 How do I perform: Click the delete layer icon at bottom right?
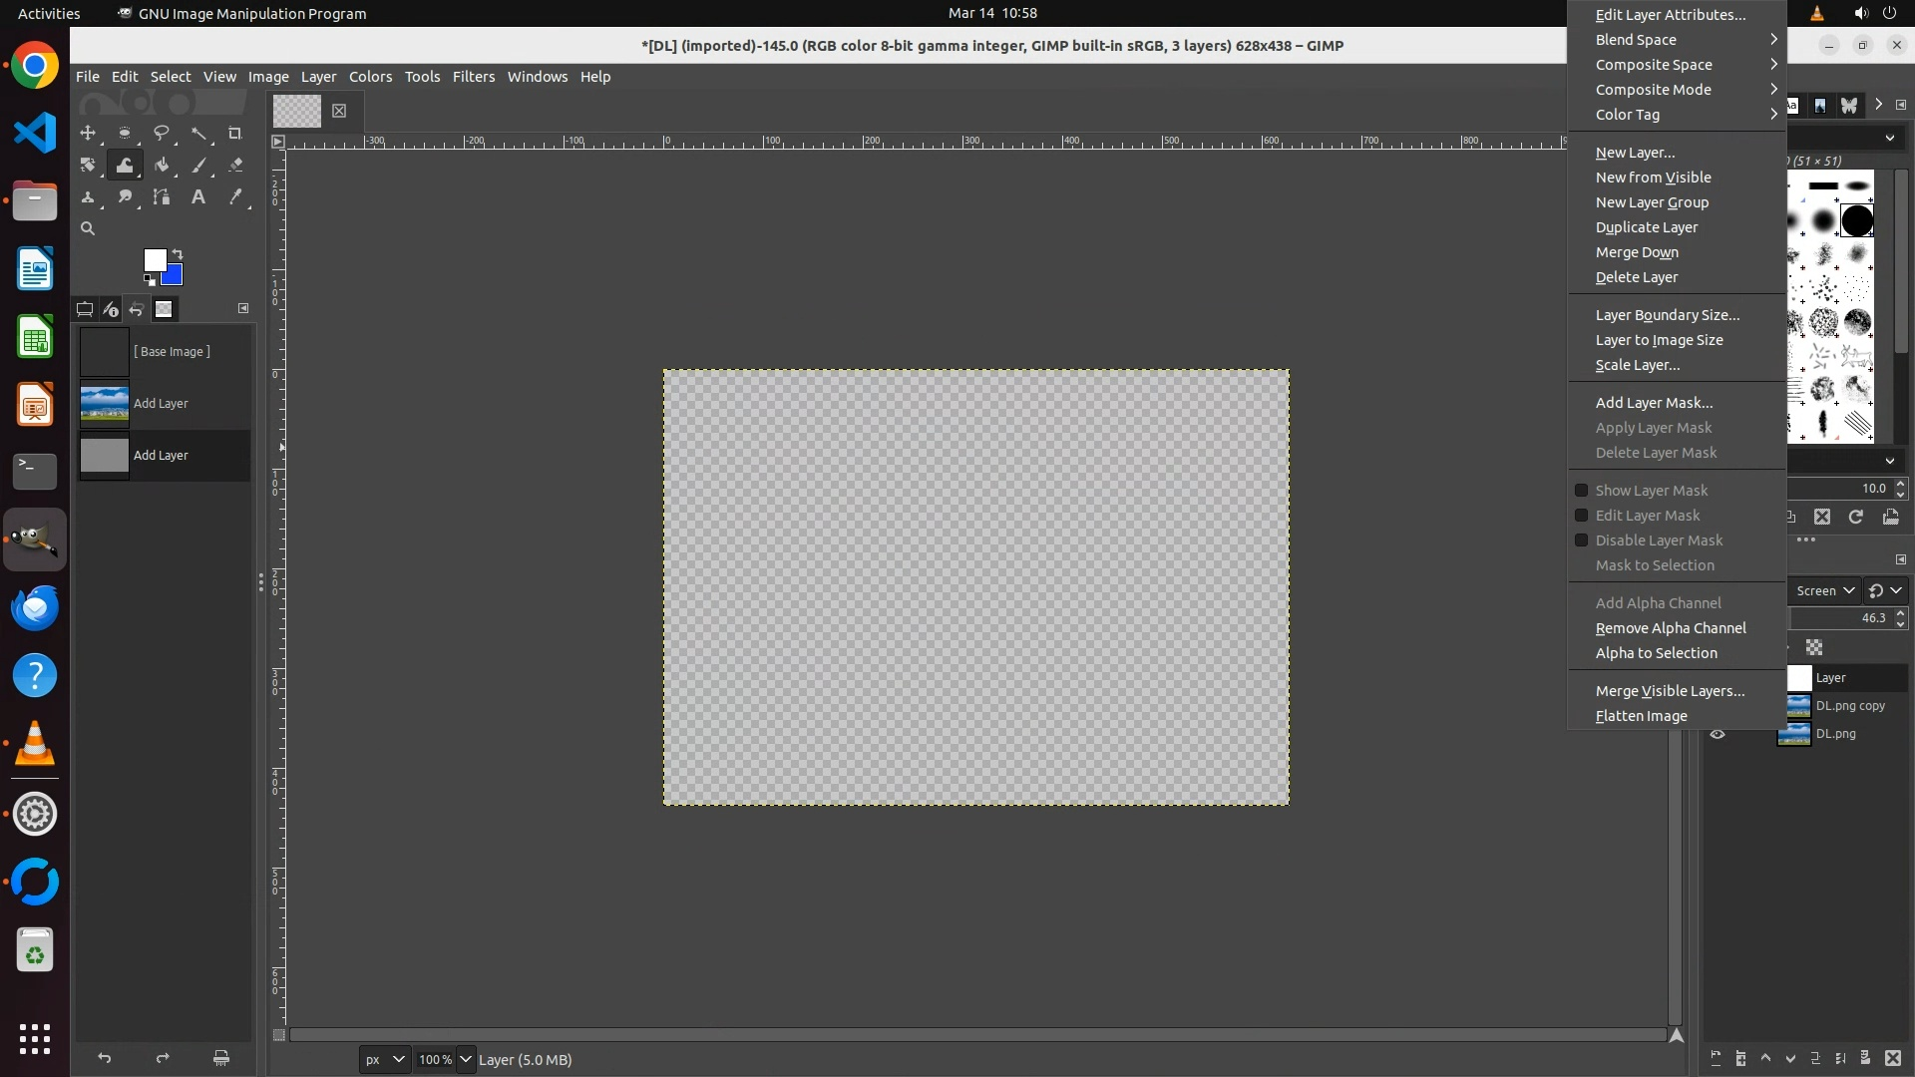[1892, 1058]
